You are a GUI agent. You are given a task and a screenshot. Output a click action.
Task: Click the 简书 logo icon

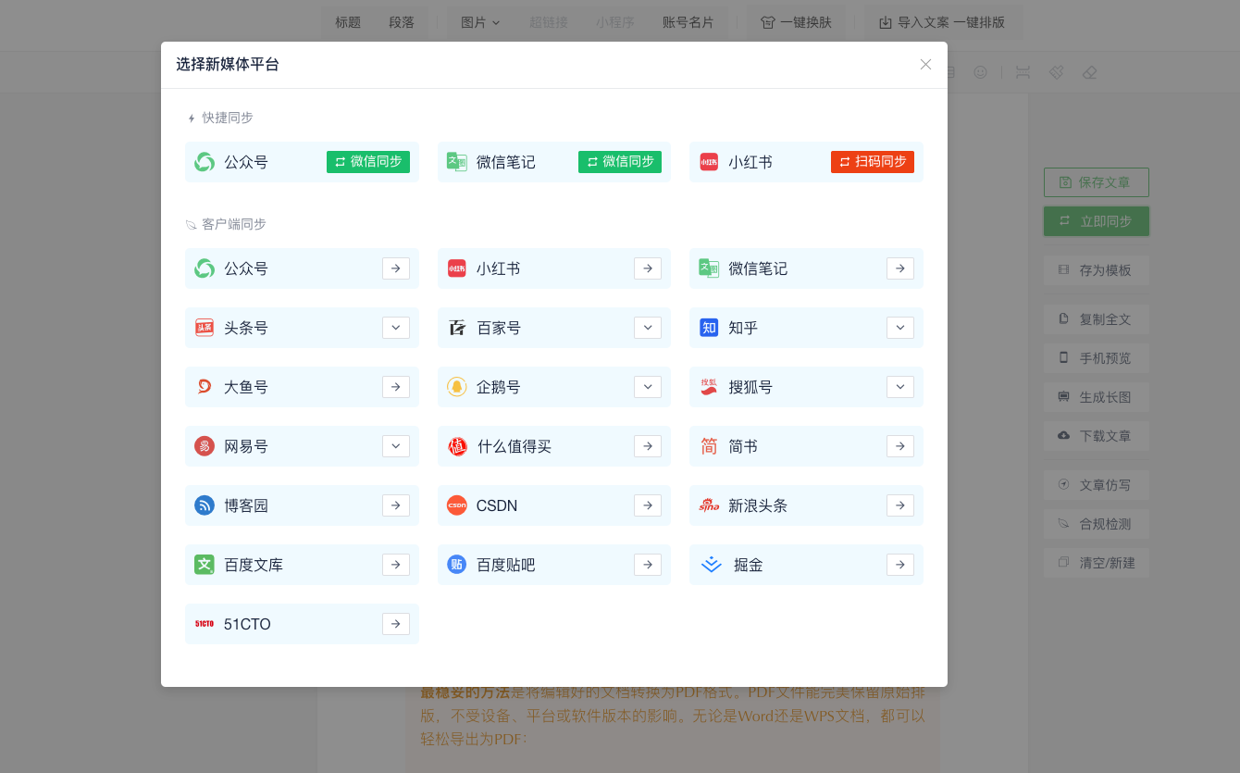[x=709, y=446]
